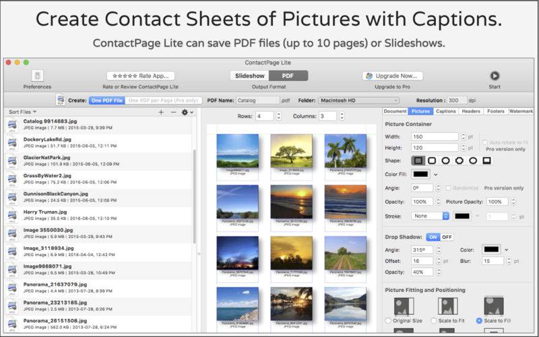This screenshot has width=539, height=337.
Task: Open the Sort Files dropdown
Action: (x=23, y=112)
